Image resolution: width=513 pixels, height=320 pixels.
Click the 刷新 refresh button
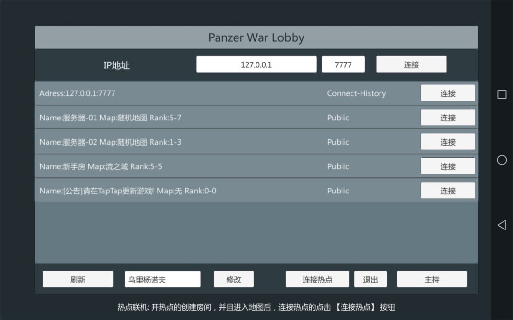[x=78, y=279]
